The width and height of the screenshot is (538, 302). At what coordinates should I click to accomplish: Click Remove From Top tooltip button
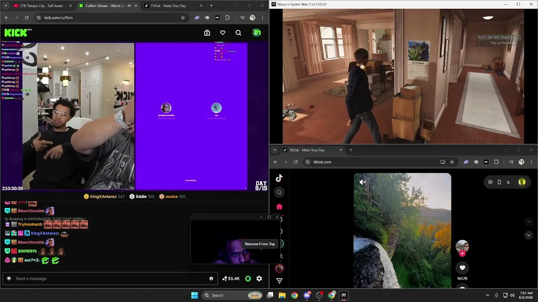click(260, 244)
